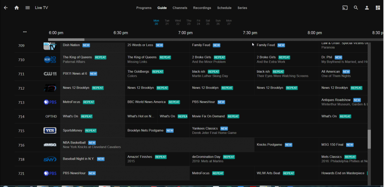
Task: Jump to Tue 21 in the guide
Action: coord(167,22)
